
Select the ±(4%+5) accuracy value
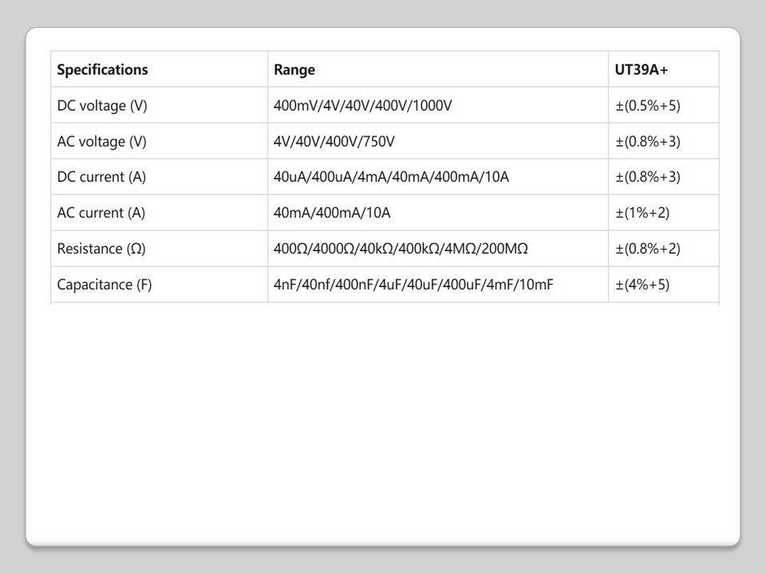tap(642, 285)
